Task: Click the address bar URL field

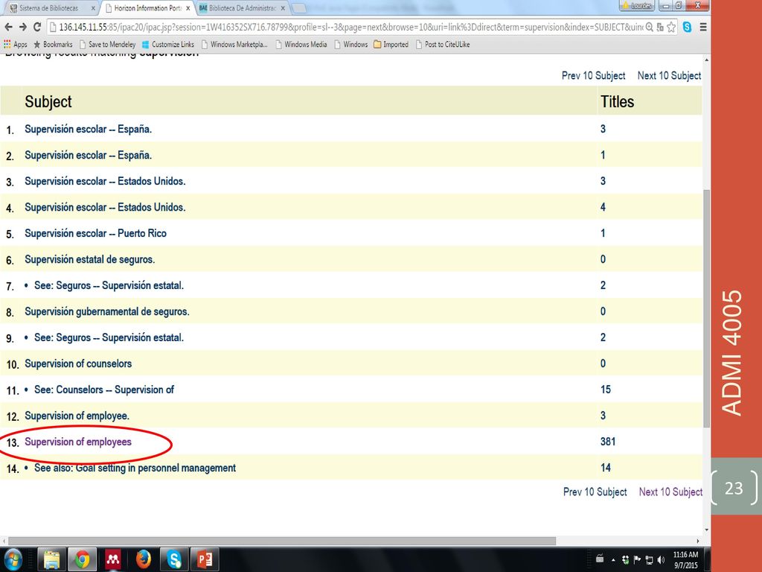Action: click(350, 28)
